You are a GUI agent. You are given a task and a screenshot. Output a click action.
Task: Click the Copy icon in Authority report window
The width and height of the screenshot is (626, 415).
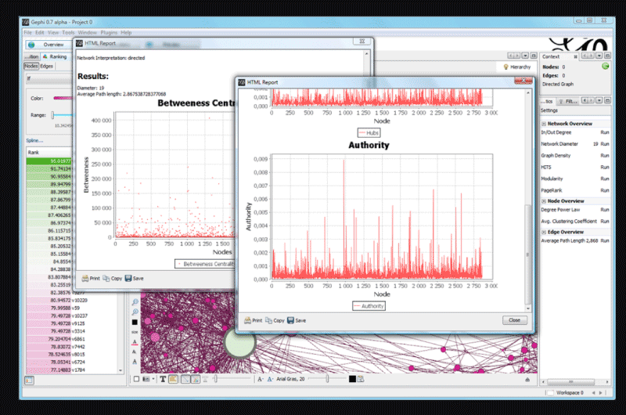tap(268, 320)
